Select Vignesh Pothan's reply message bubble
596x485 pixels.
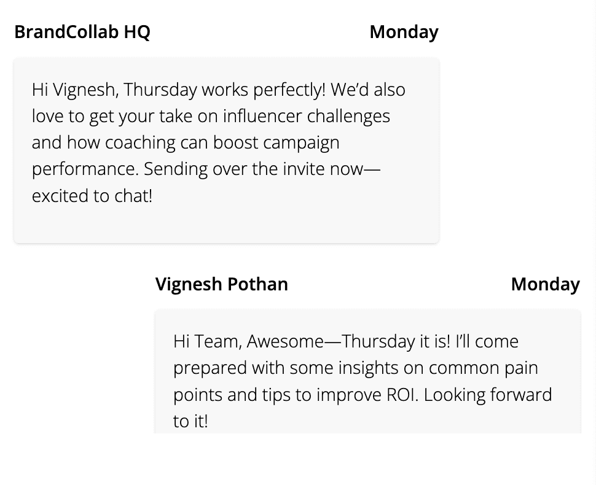[367, 371]
